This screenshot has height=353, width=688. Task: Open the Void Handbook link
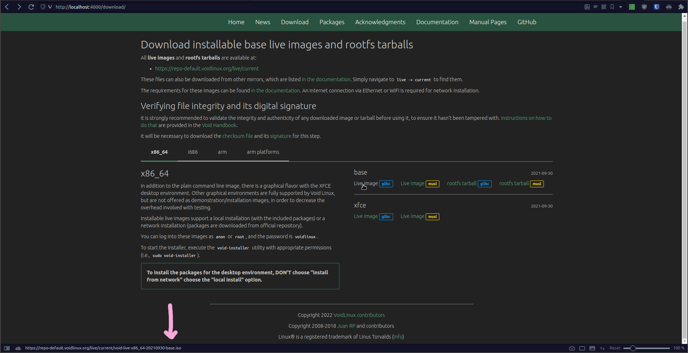pyautogui.click(x=219, y=125)
